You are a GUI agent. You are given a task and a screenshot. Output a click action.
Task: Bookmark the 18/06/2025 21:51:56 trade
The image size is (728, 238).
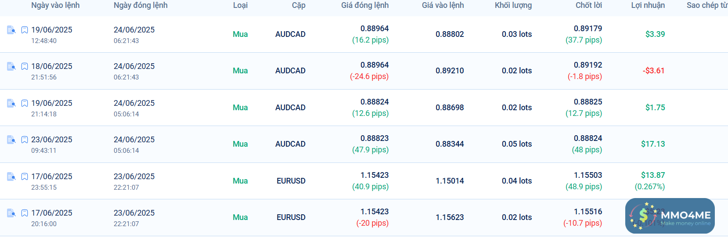[x=25, y=66]
